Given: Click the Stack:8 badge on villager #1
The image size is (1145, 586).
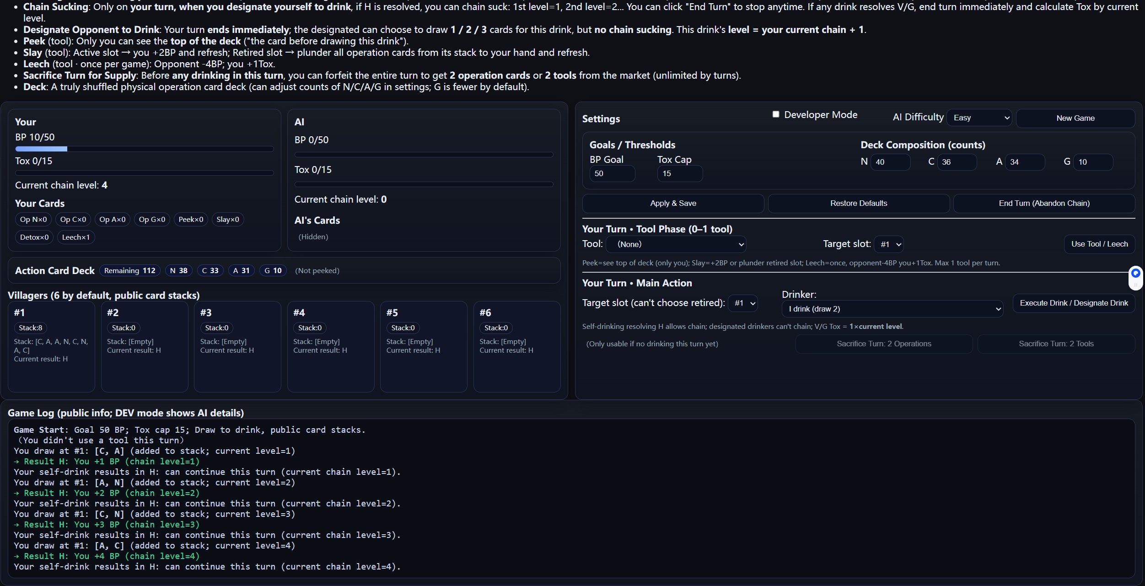Looking at the screenshot, I should click(x=31, y=328).
